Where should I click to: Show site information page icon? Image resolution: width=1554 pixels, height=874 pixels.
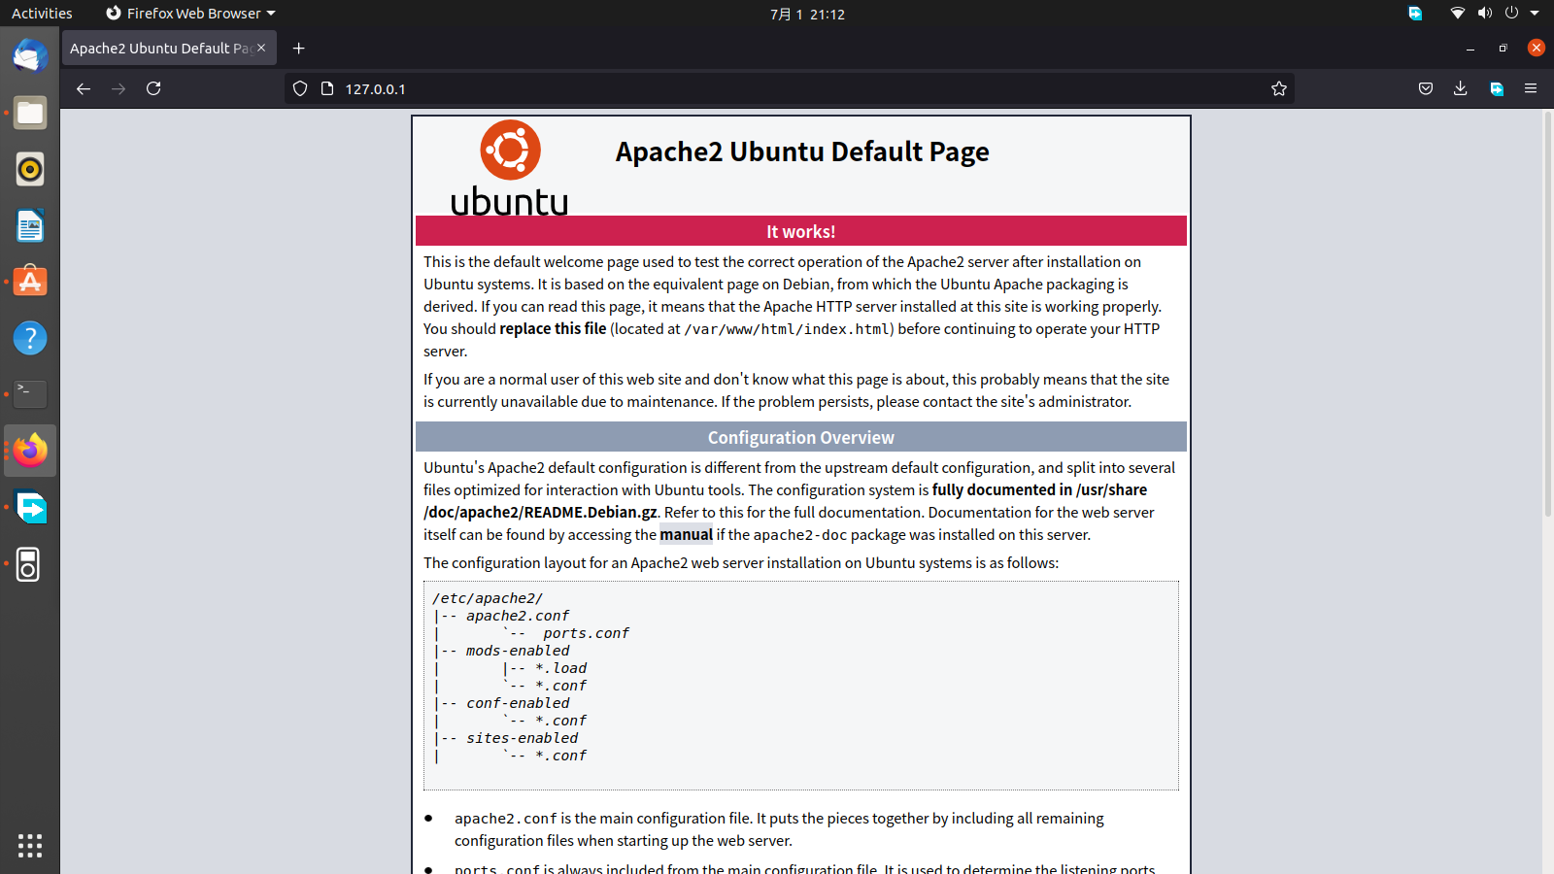(327, 88)
